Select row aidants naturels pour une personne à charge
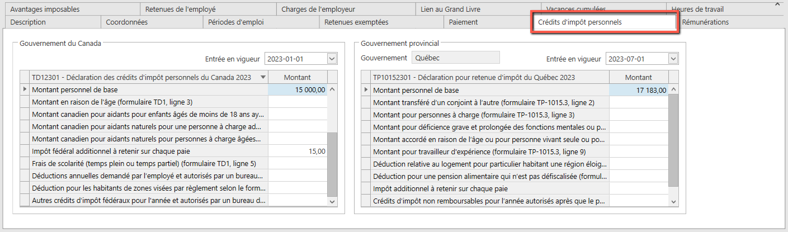 click(149, 126)
